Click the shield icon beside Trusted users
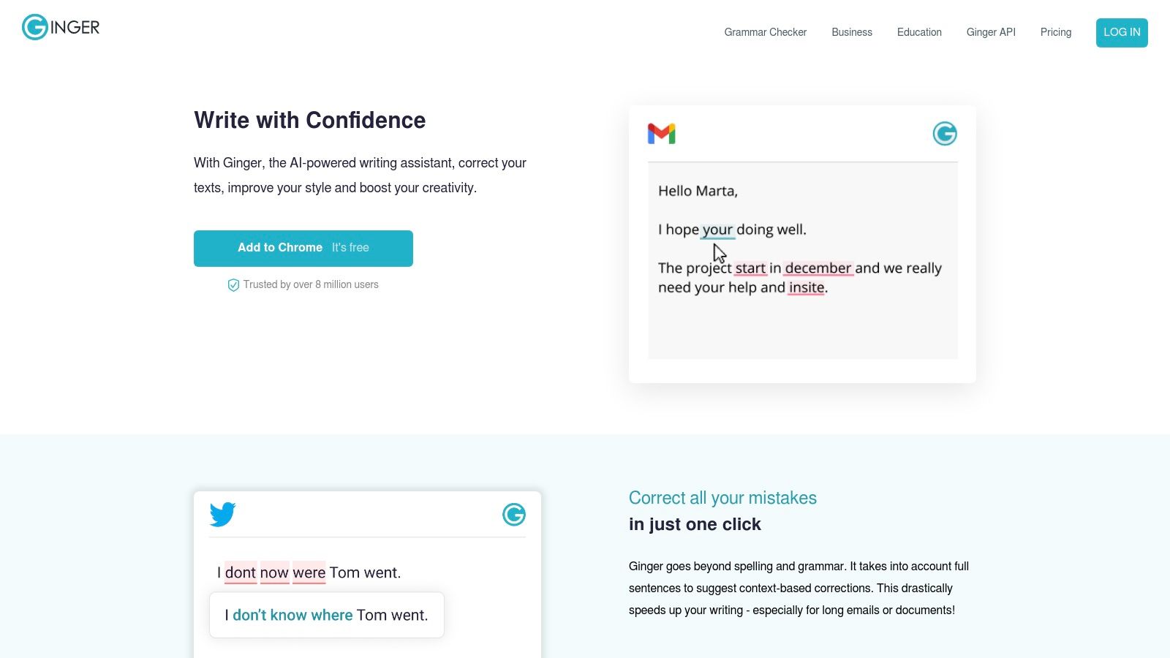Viewport: 1170px width, 658px height. pos(233,285)
